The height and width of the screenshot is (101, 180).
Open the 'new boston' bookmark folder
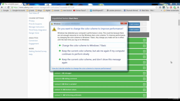[x=66, y=10]
